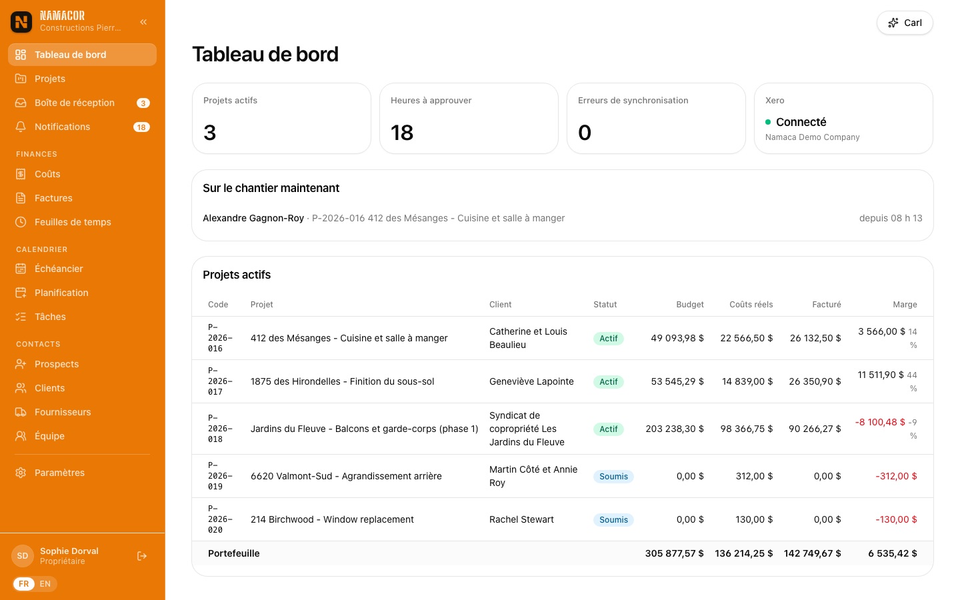This screenshot has width=960, height=600.
Task: Click the Échéancier calendar icon
Action: point(21,269)
